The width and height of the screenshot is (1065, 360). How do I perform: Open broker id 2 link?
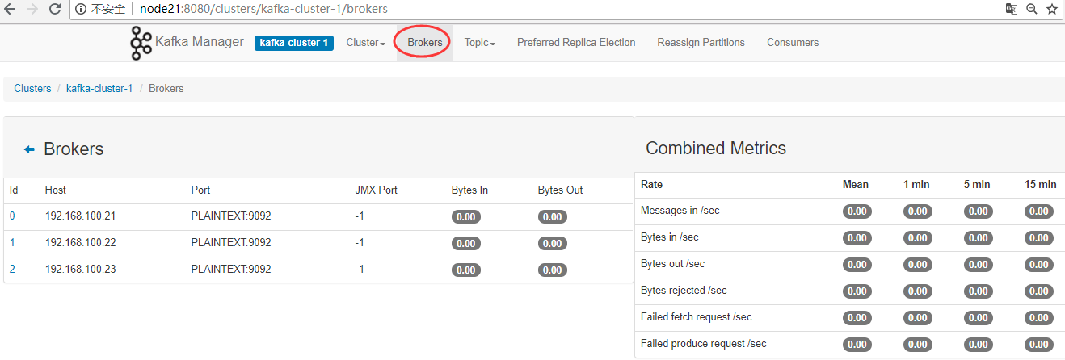(12, 270)
